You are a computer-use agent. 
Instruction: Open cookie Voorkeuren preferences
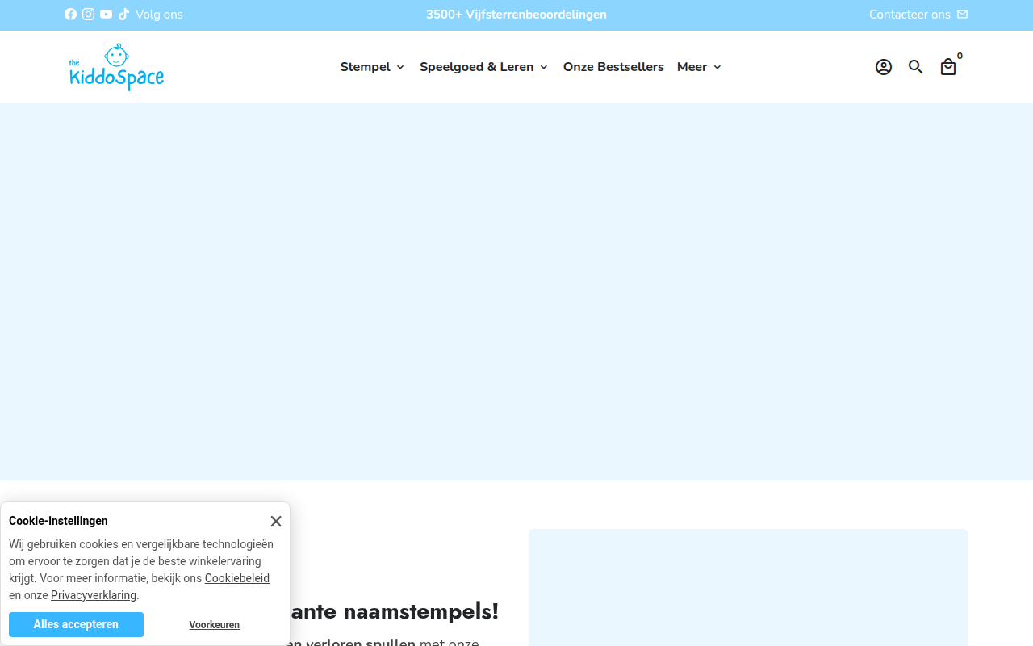click(215, 625)
